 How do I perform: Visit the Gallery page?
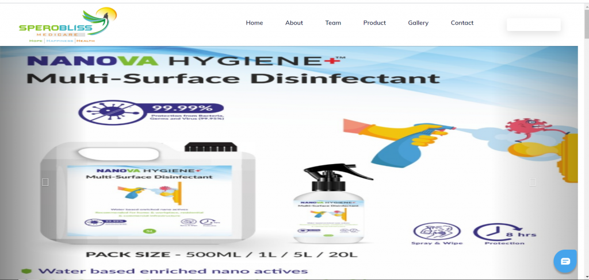(x=418, y=23)
